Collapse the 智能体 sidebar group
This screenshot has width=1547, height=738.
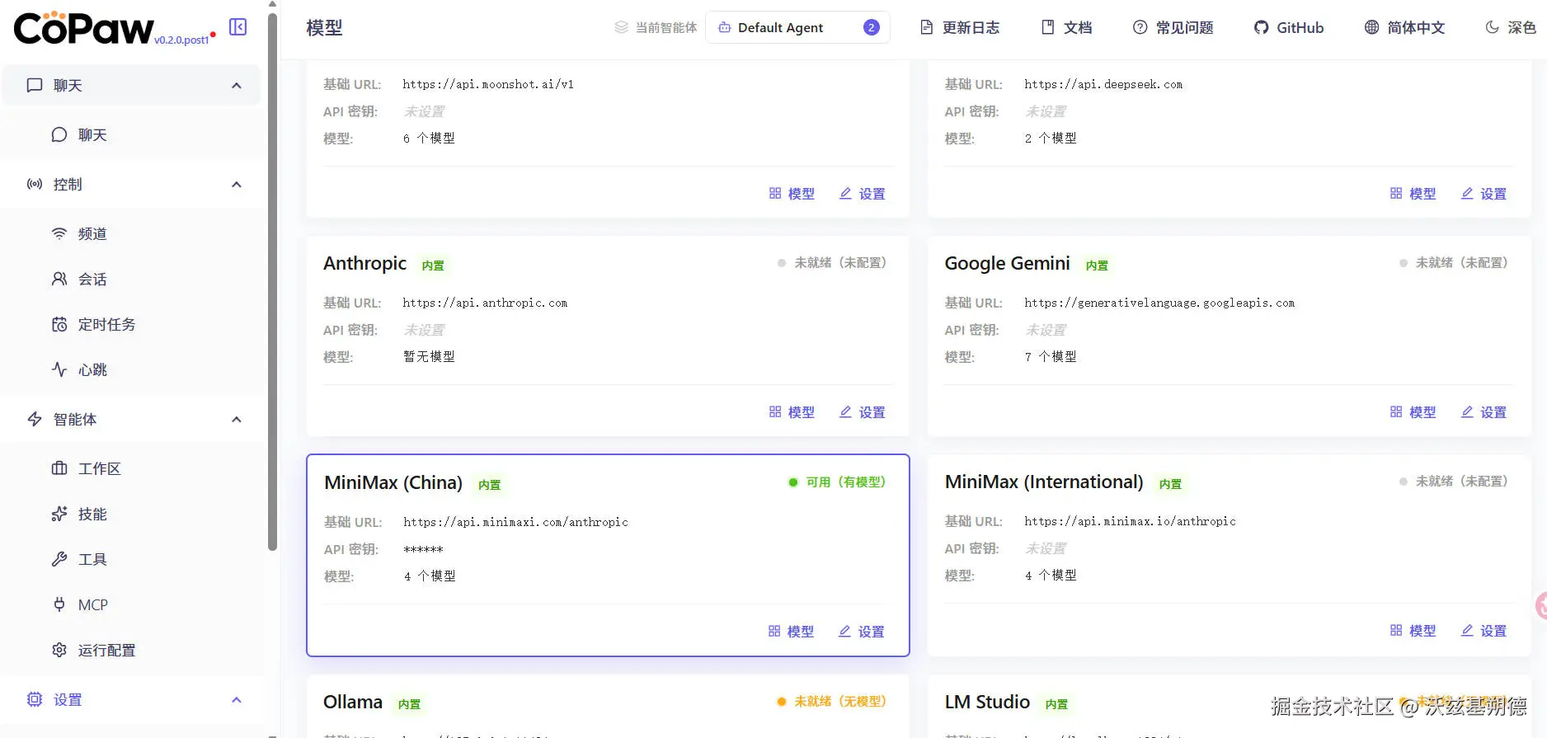[x=237, y=420]
